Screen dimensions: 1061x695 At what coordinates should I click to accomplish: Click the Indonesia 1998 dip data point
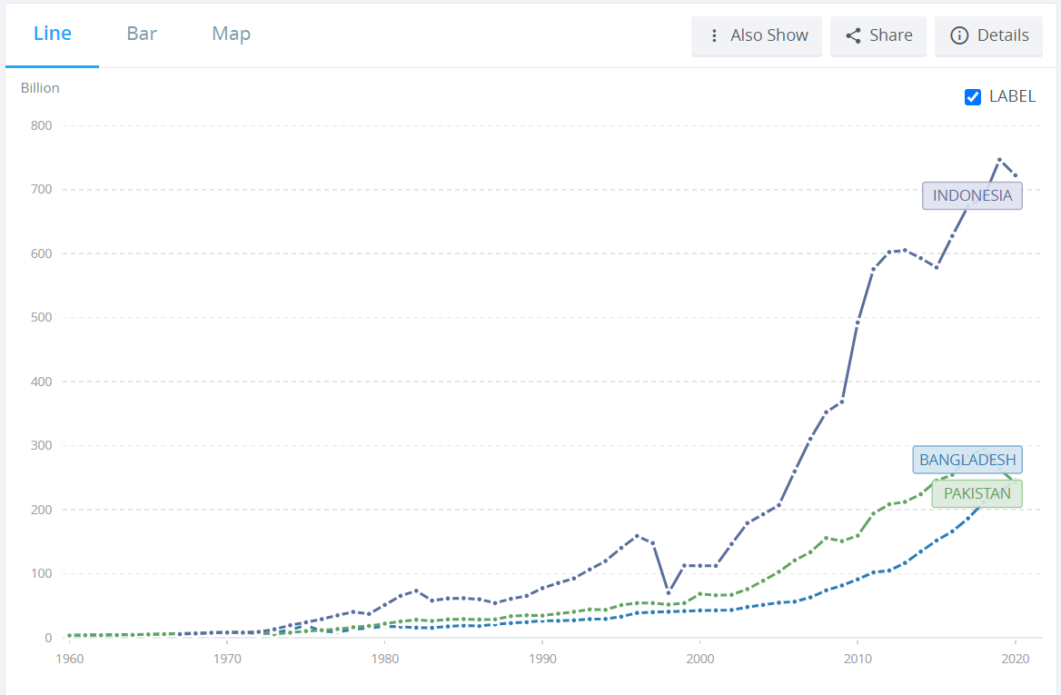(669, 593)
